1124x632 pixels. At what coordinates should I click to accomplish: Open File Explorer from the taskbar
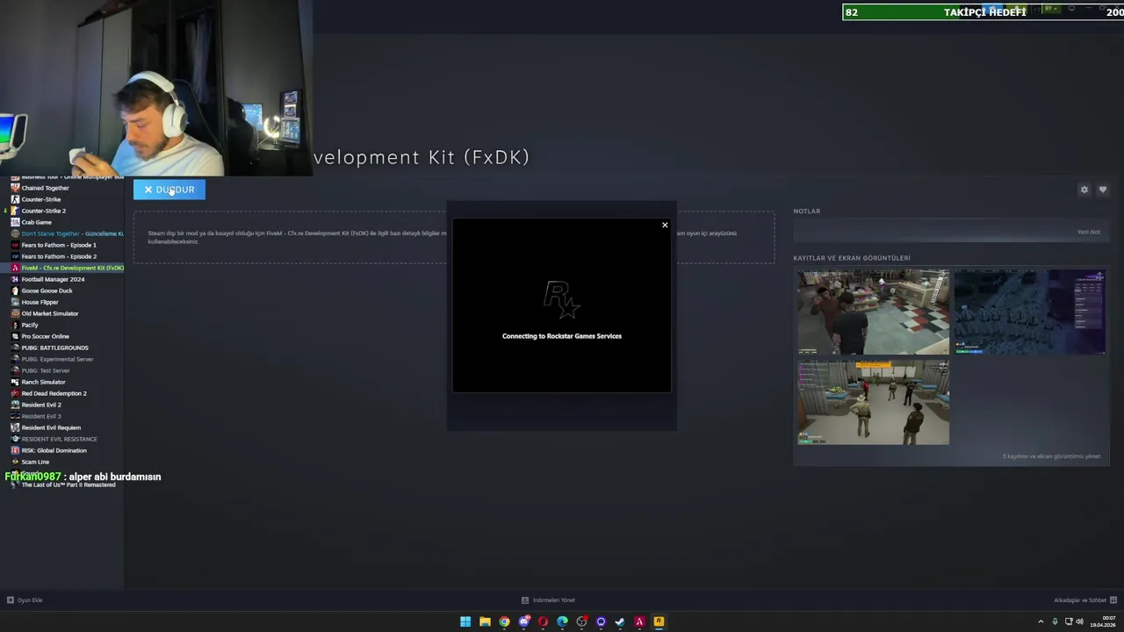click(x=485, y=621)
